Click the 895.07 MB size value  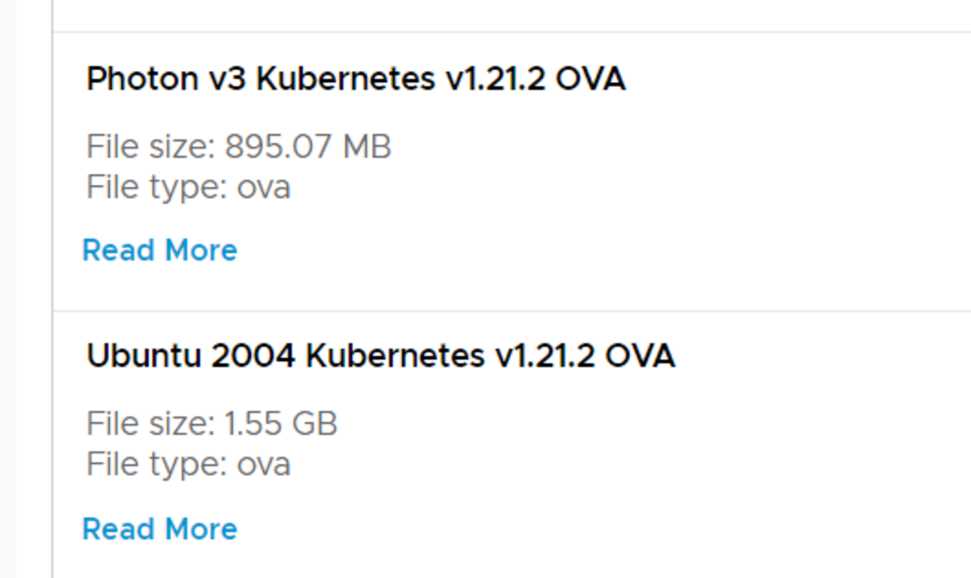click(x=308, y=147)
